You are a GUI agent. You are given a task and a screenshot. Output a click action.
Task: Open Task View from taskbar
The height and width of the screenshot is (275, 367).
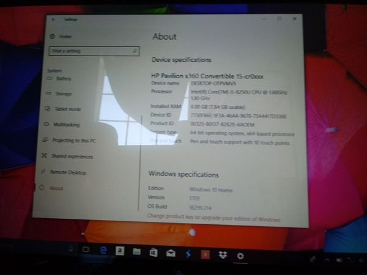[x=86, y=249]
